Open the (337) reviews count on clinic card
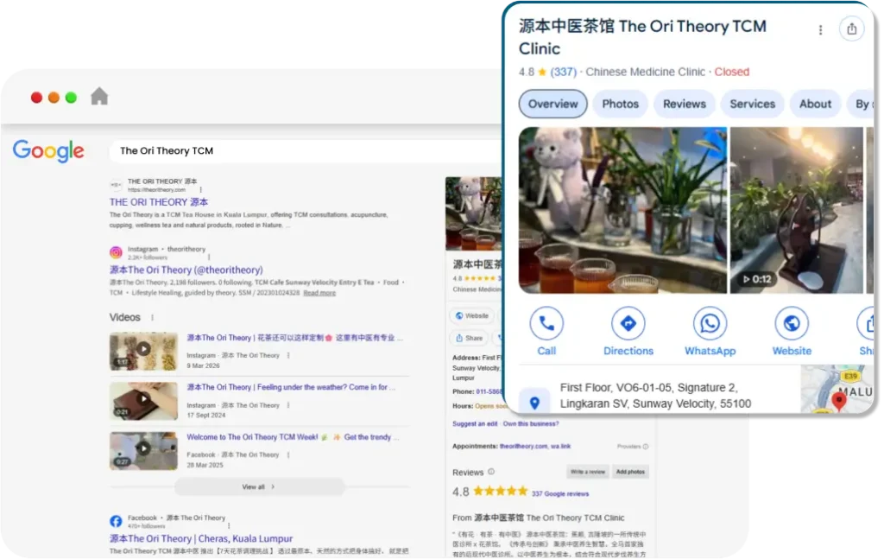The height and width of the screenshot is (559, 884). coord(563,72)
